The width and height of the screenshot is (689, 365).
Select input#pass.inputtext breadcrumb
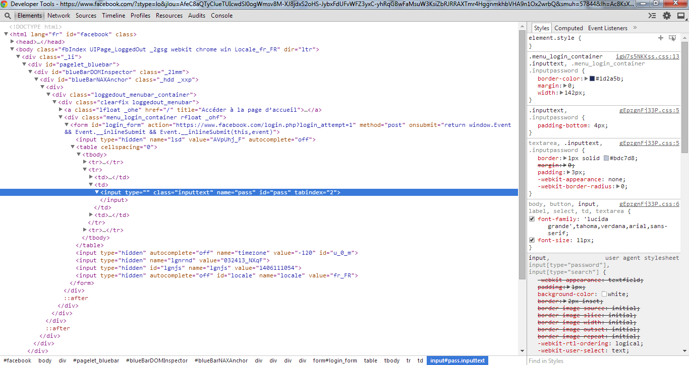pos(457,360)
